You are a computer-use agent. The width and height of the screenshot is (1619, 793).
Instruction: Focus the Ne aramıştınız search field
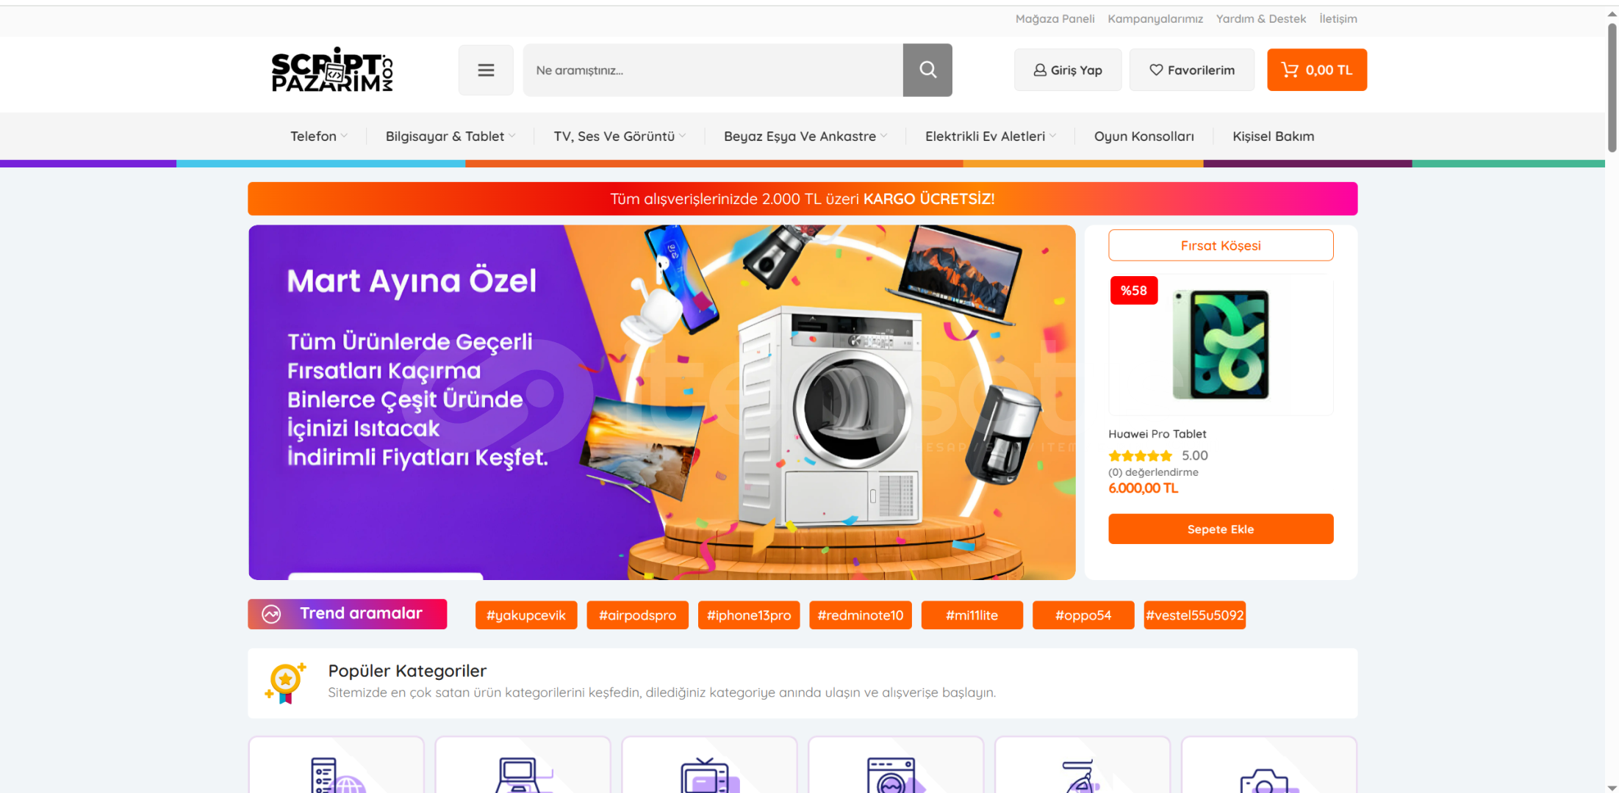pos(713,70)
